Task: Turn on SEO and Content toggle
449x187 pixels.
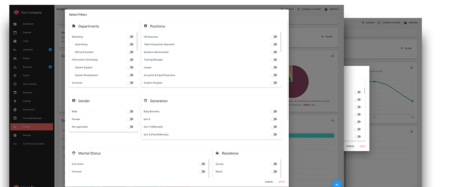Action: (131, 52)
